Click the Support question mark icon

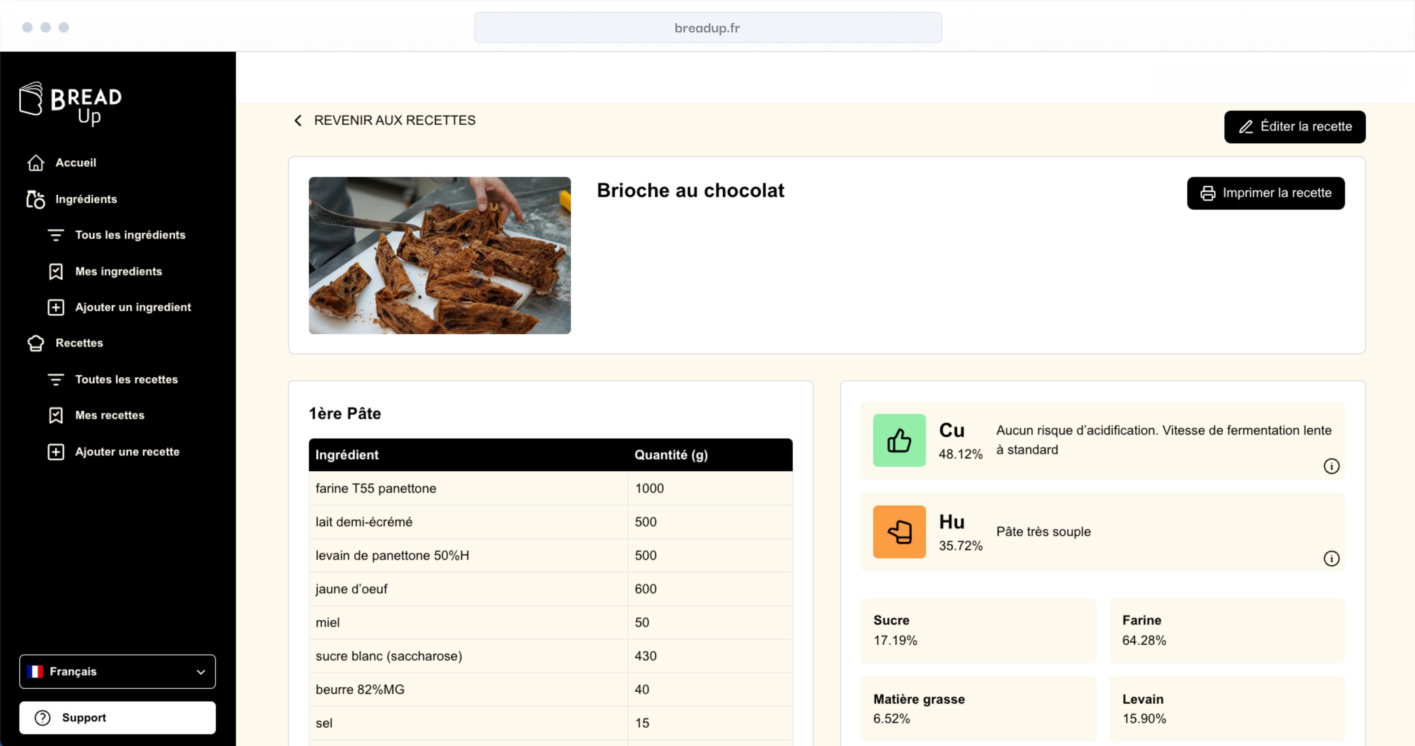click(42, 717)
